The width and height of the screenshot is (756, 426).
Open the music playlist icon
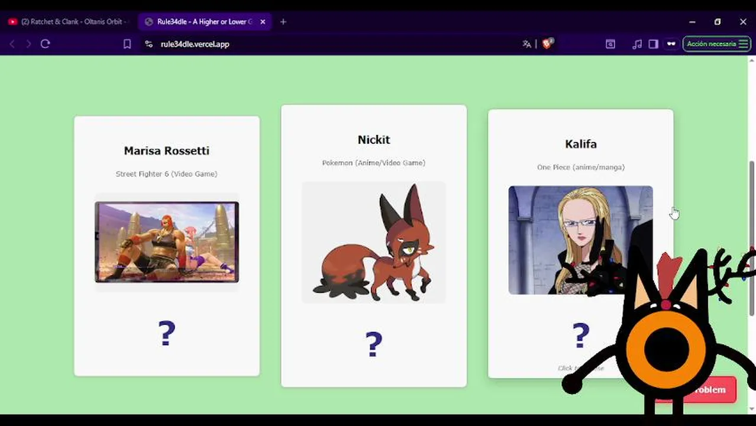[637, 44]
